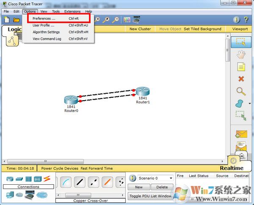Add a Simple PDU envelope
The image size is (254, 205).
click(x=241, y=134)
